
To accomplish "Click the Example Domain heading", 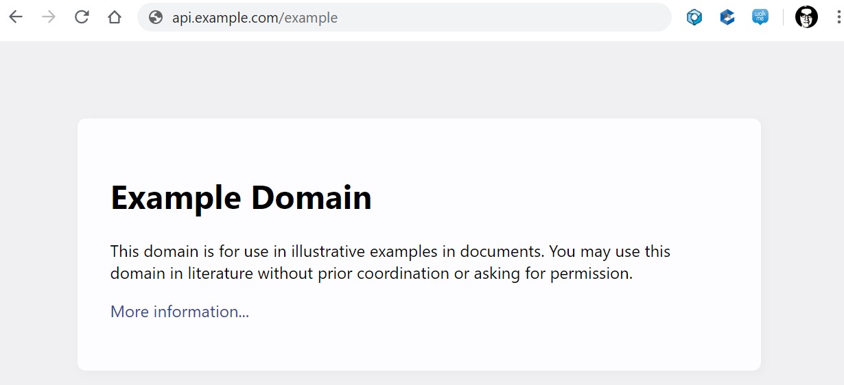I will (241, 197).
